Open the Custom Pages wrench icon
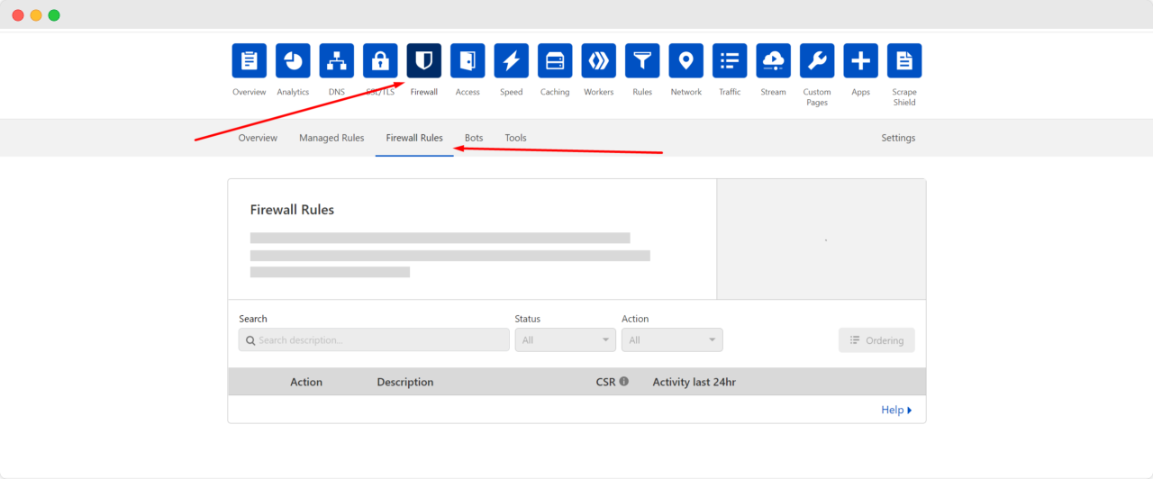 click(817, 60)
